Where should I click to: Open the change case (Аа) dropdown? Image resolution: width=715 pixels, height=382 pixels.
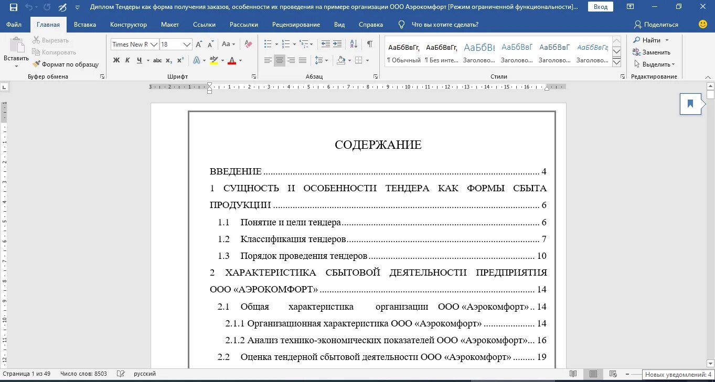click(228, 45)
